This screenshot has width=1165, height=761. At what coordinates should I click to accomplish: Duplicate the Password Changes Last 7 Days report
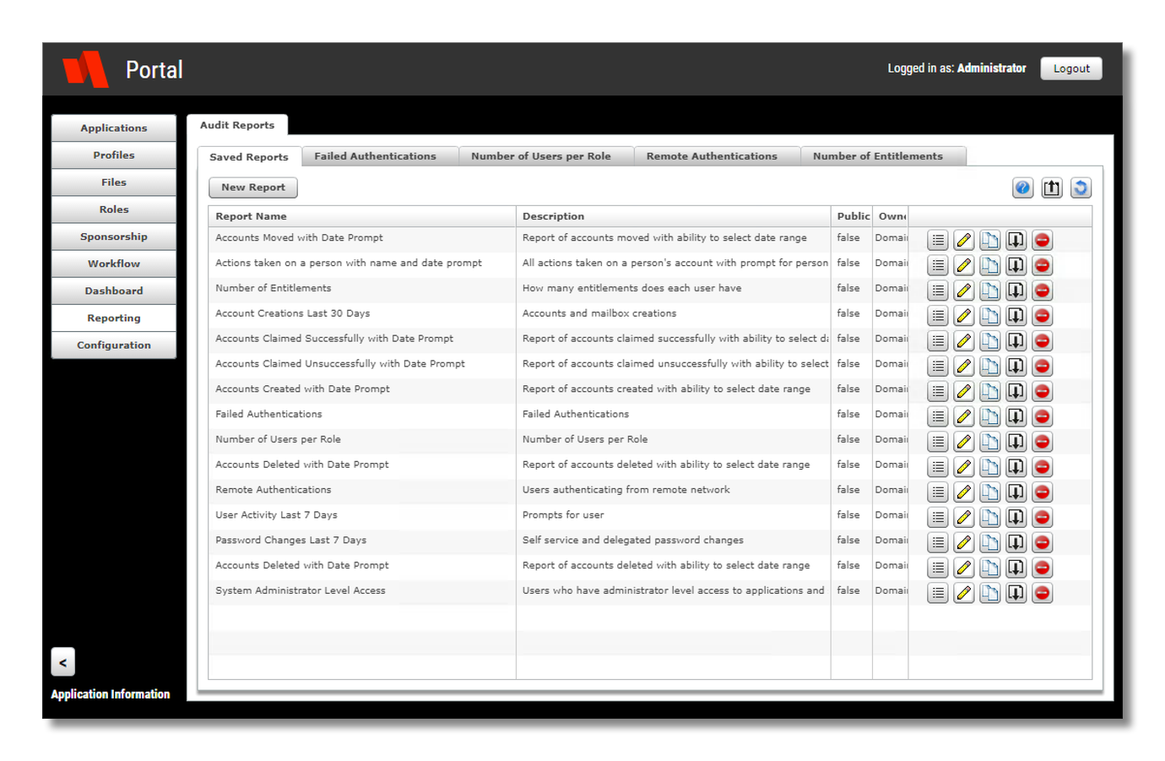tap(989, 541)
